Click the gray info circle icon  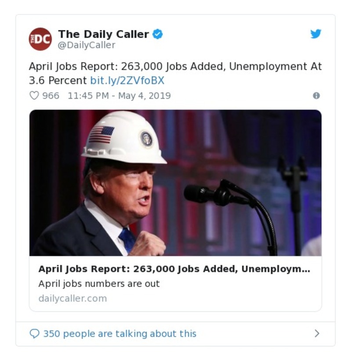(x=316, y=96)
